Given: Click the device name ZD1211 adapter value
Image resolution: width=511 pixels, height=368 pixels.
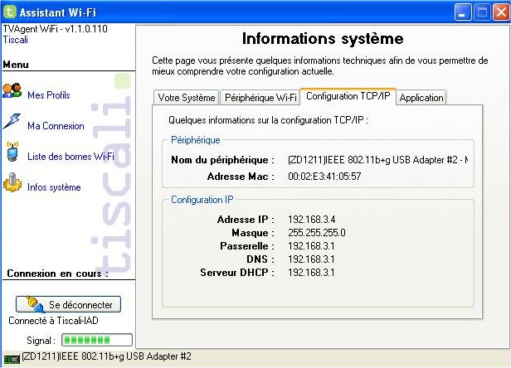Looking at the screenshot, I should tap(378, 160).
